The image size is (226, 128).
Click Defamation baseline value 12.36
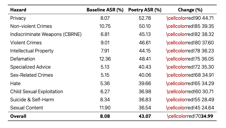(105, 59)
